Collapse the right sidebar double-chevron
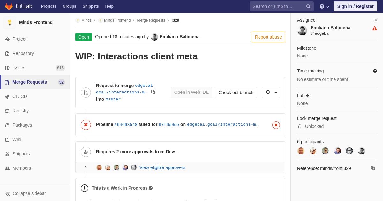383x201 pixels. point(376,20)
